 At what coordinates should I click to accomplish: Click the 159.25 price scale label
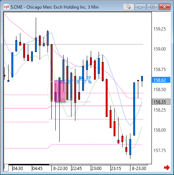pos(160,29)
